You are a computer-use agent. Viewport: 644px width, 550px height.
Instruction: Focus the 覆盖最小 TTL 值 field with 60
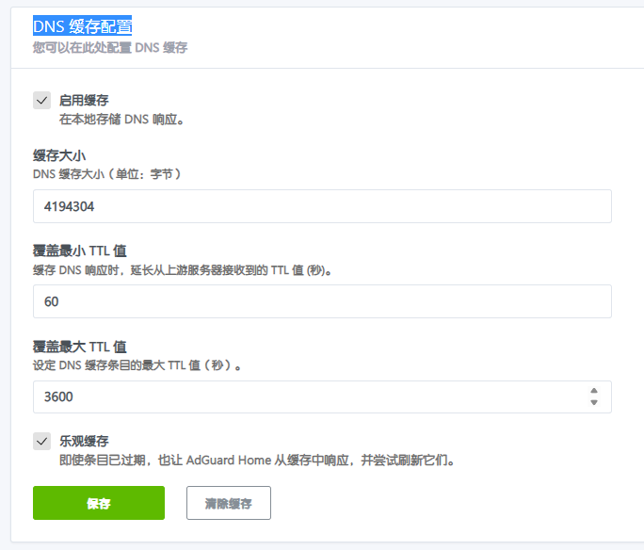tap(322, 301)
